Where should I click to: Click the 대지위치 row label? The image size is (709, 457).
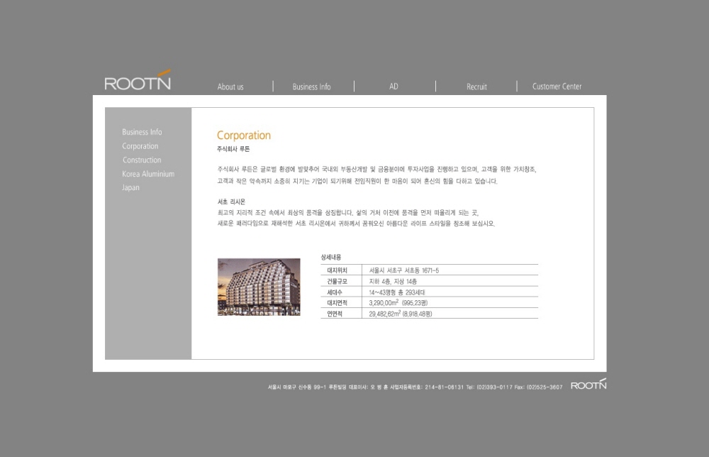pos(337,270)
